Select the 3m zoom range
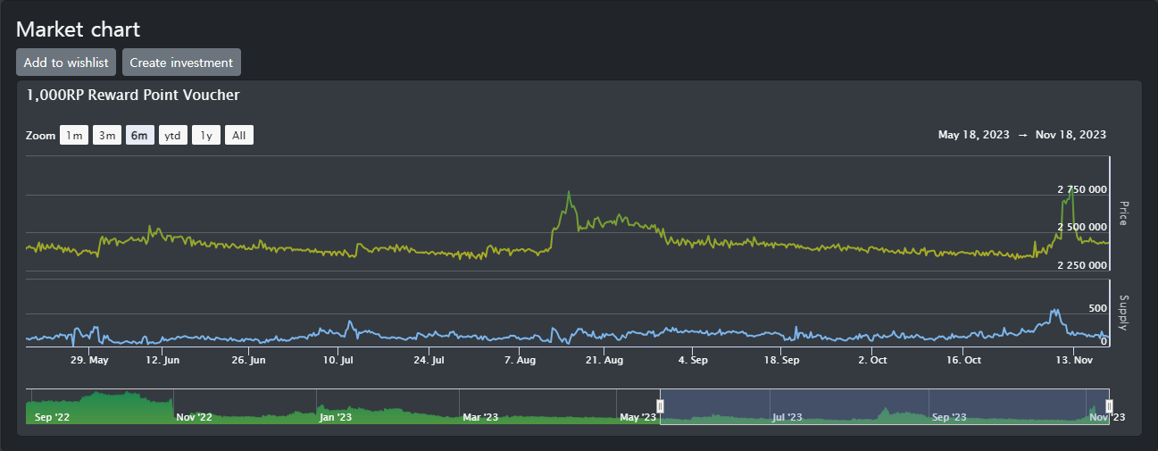Screen dimensions: 1158x451 [x=107, y=136]
